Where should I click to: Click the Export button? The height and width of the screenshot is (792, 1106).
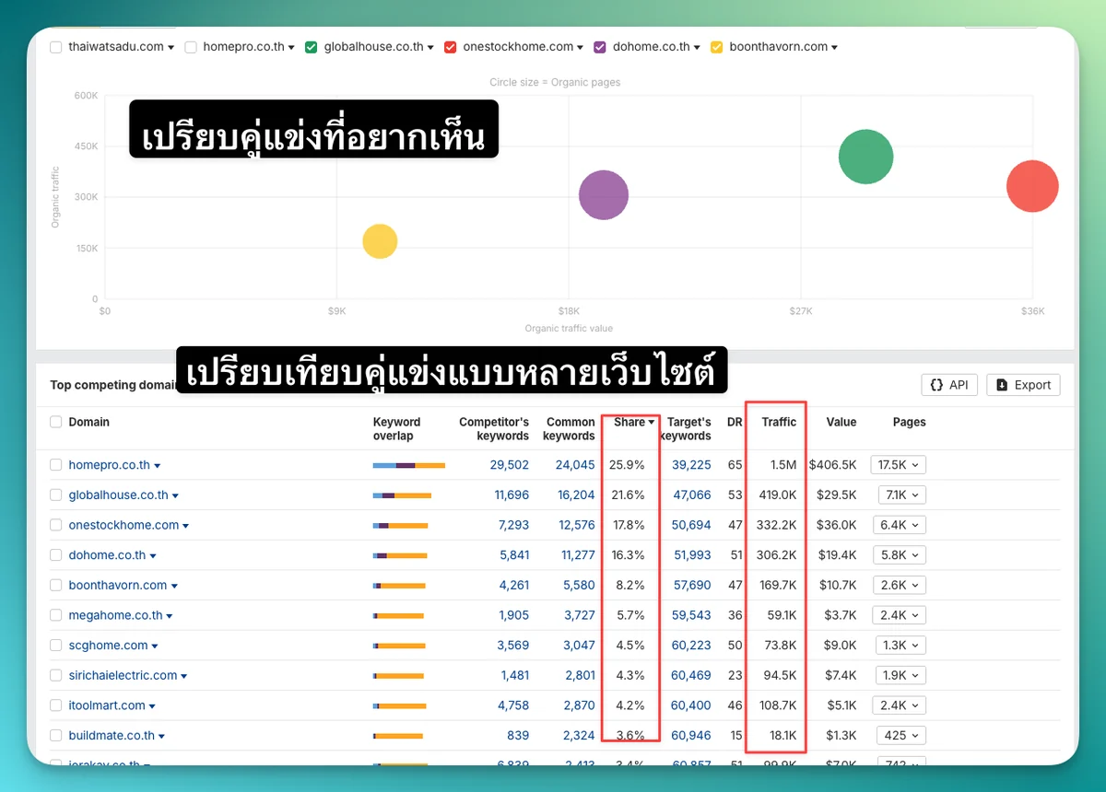[1023, 385]
